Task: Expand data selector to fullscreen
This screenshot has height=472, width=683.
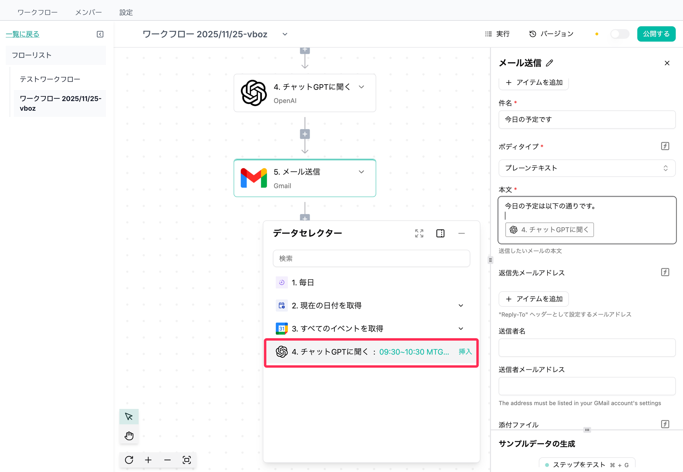Action: click(419, 233)
